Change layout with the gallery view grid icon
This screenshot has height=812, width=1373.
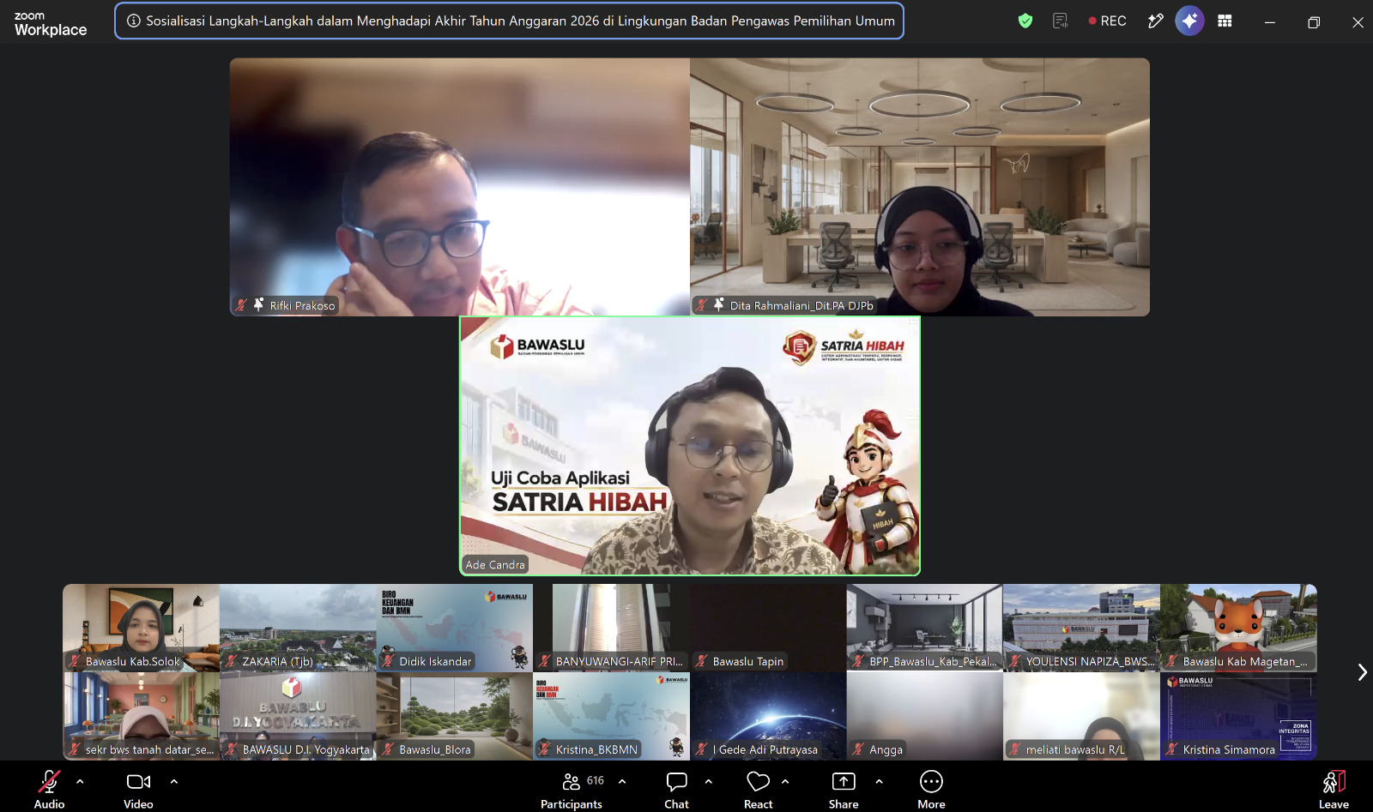point(1225,21)
